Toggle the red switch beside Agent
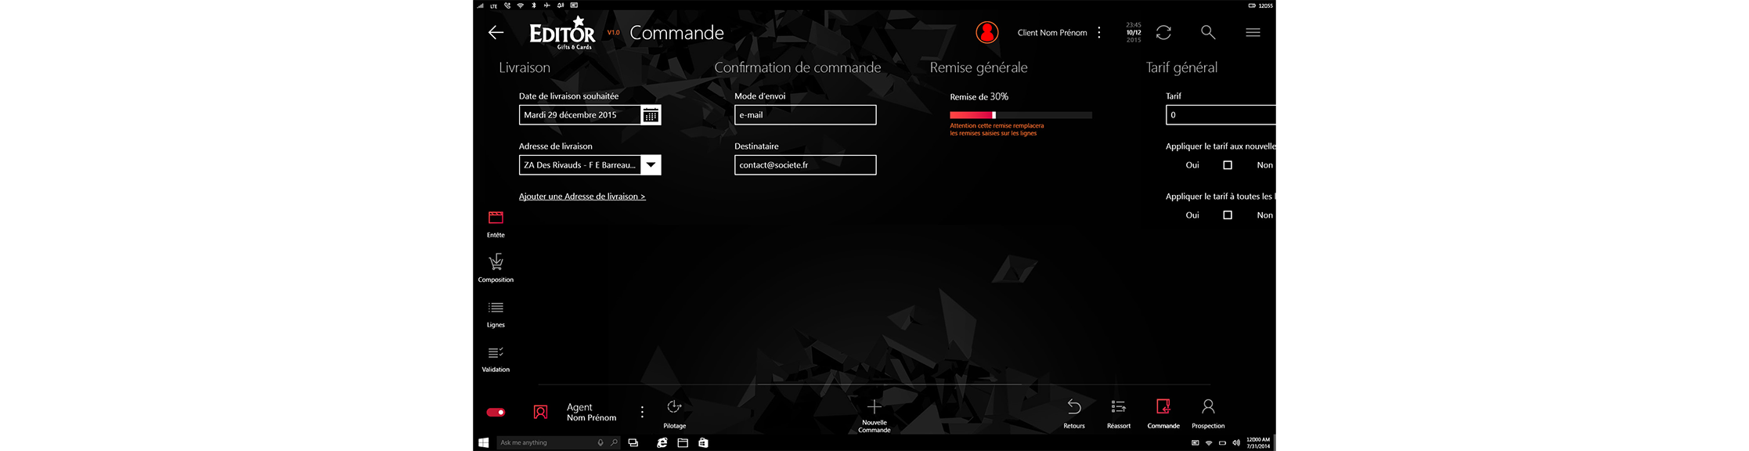1749x451 pixels. point(496,412)
